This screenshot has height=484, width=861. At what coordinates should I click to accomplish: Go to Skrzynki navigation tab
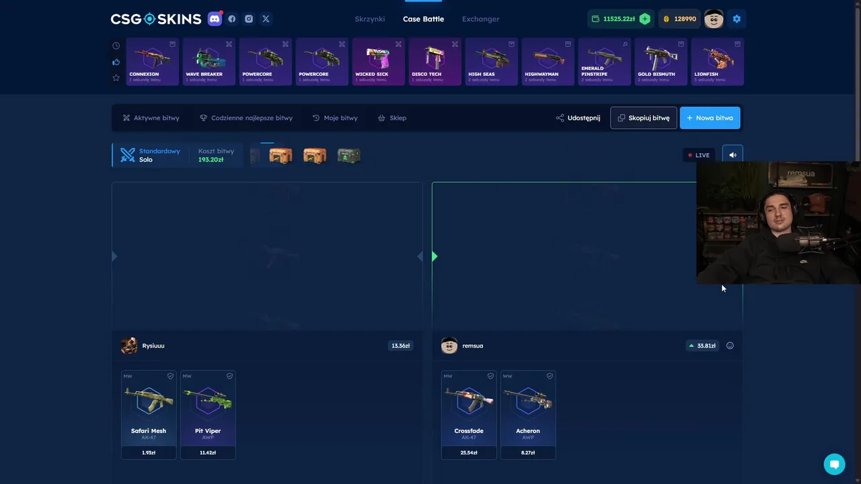370,19
